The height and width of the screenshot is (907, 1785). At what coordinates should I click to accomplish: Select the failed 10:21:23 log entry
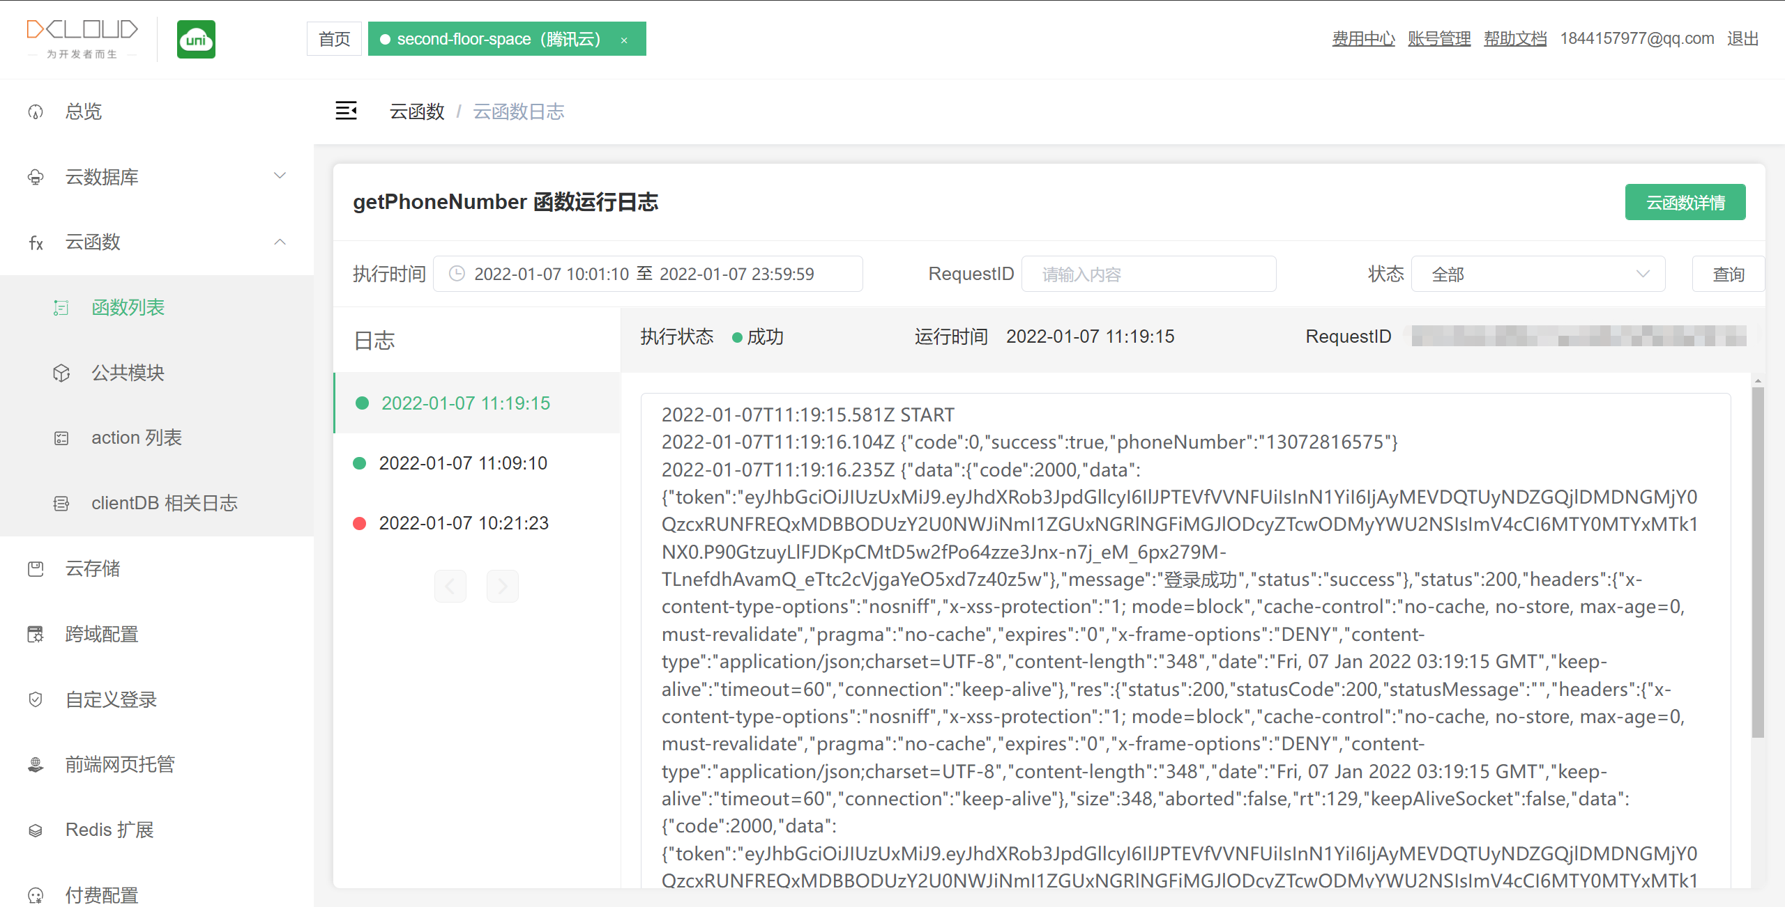pos(463,523)
